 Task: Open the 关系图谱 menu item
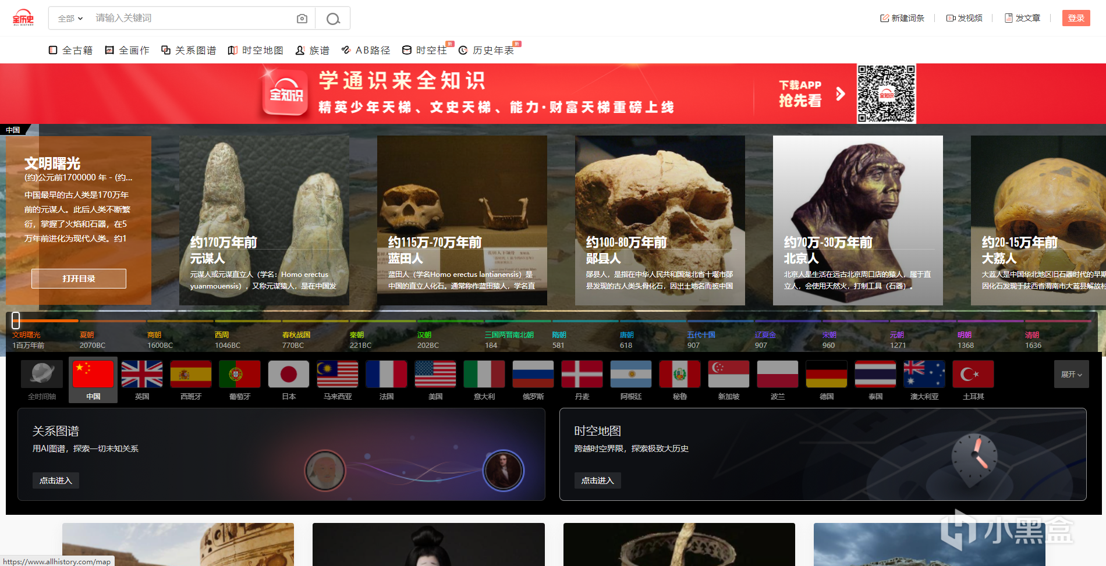189,51
